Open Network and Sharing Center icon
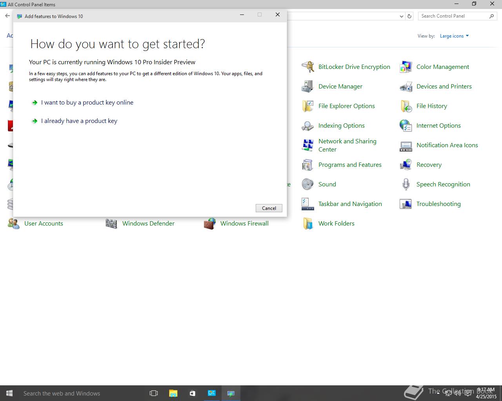502x401 pixels. [308, 145]
